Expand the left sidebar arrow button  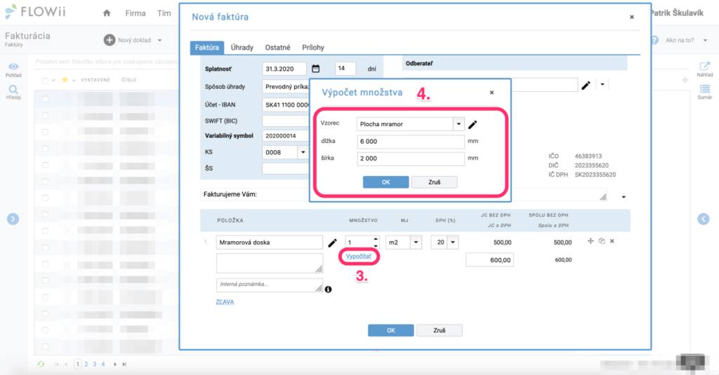tap(13, 219)
